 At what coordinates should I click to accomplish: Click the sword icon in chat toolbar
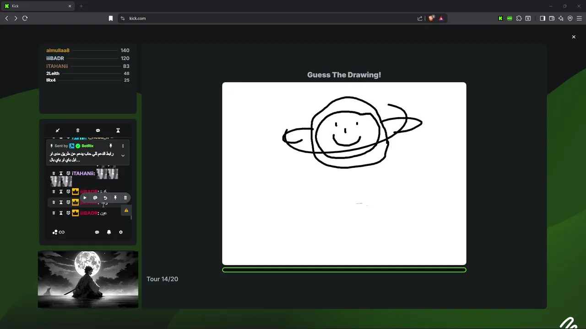coord(58,131)
